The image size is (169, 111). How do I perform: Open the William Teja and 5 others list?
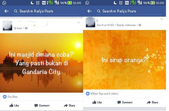point(104,94)
